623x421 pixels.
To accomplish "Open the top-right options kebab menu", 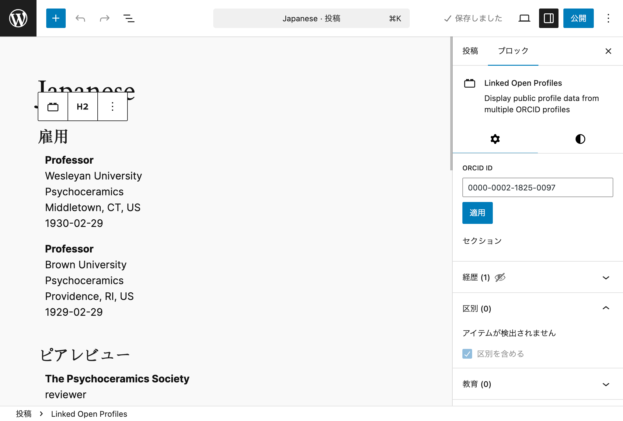I will [x=608, y=18].
